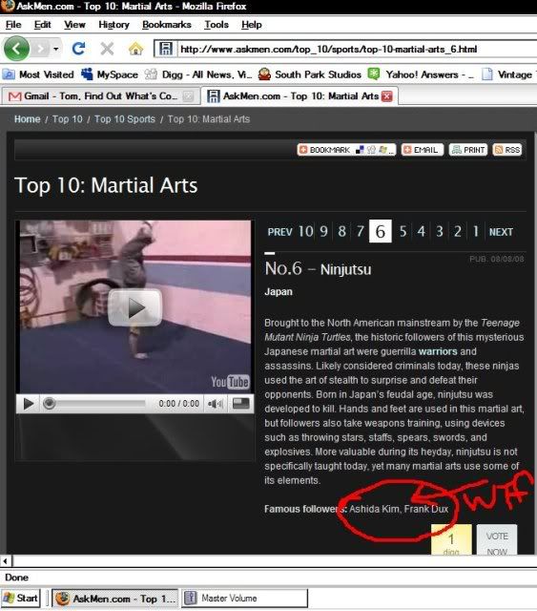Play video using large center play button
Viewport: 537px width, 611px height.
tap(134, 307)
